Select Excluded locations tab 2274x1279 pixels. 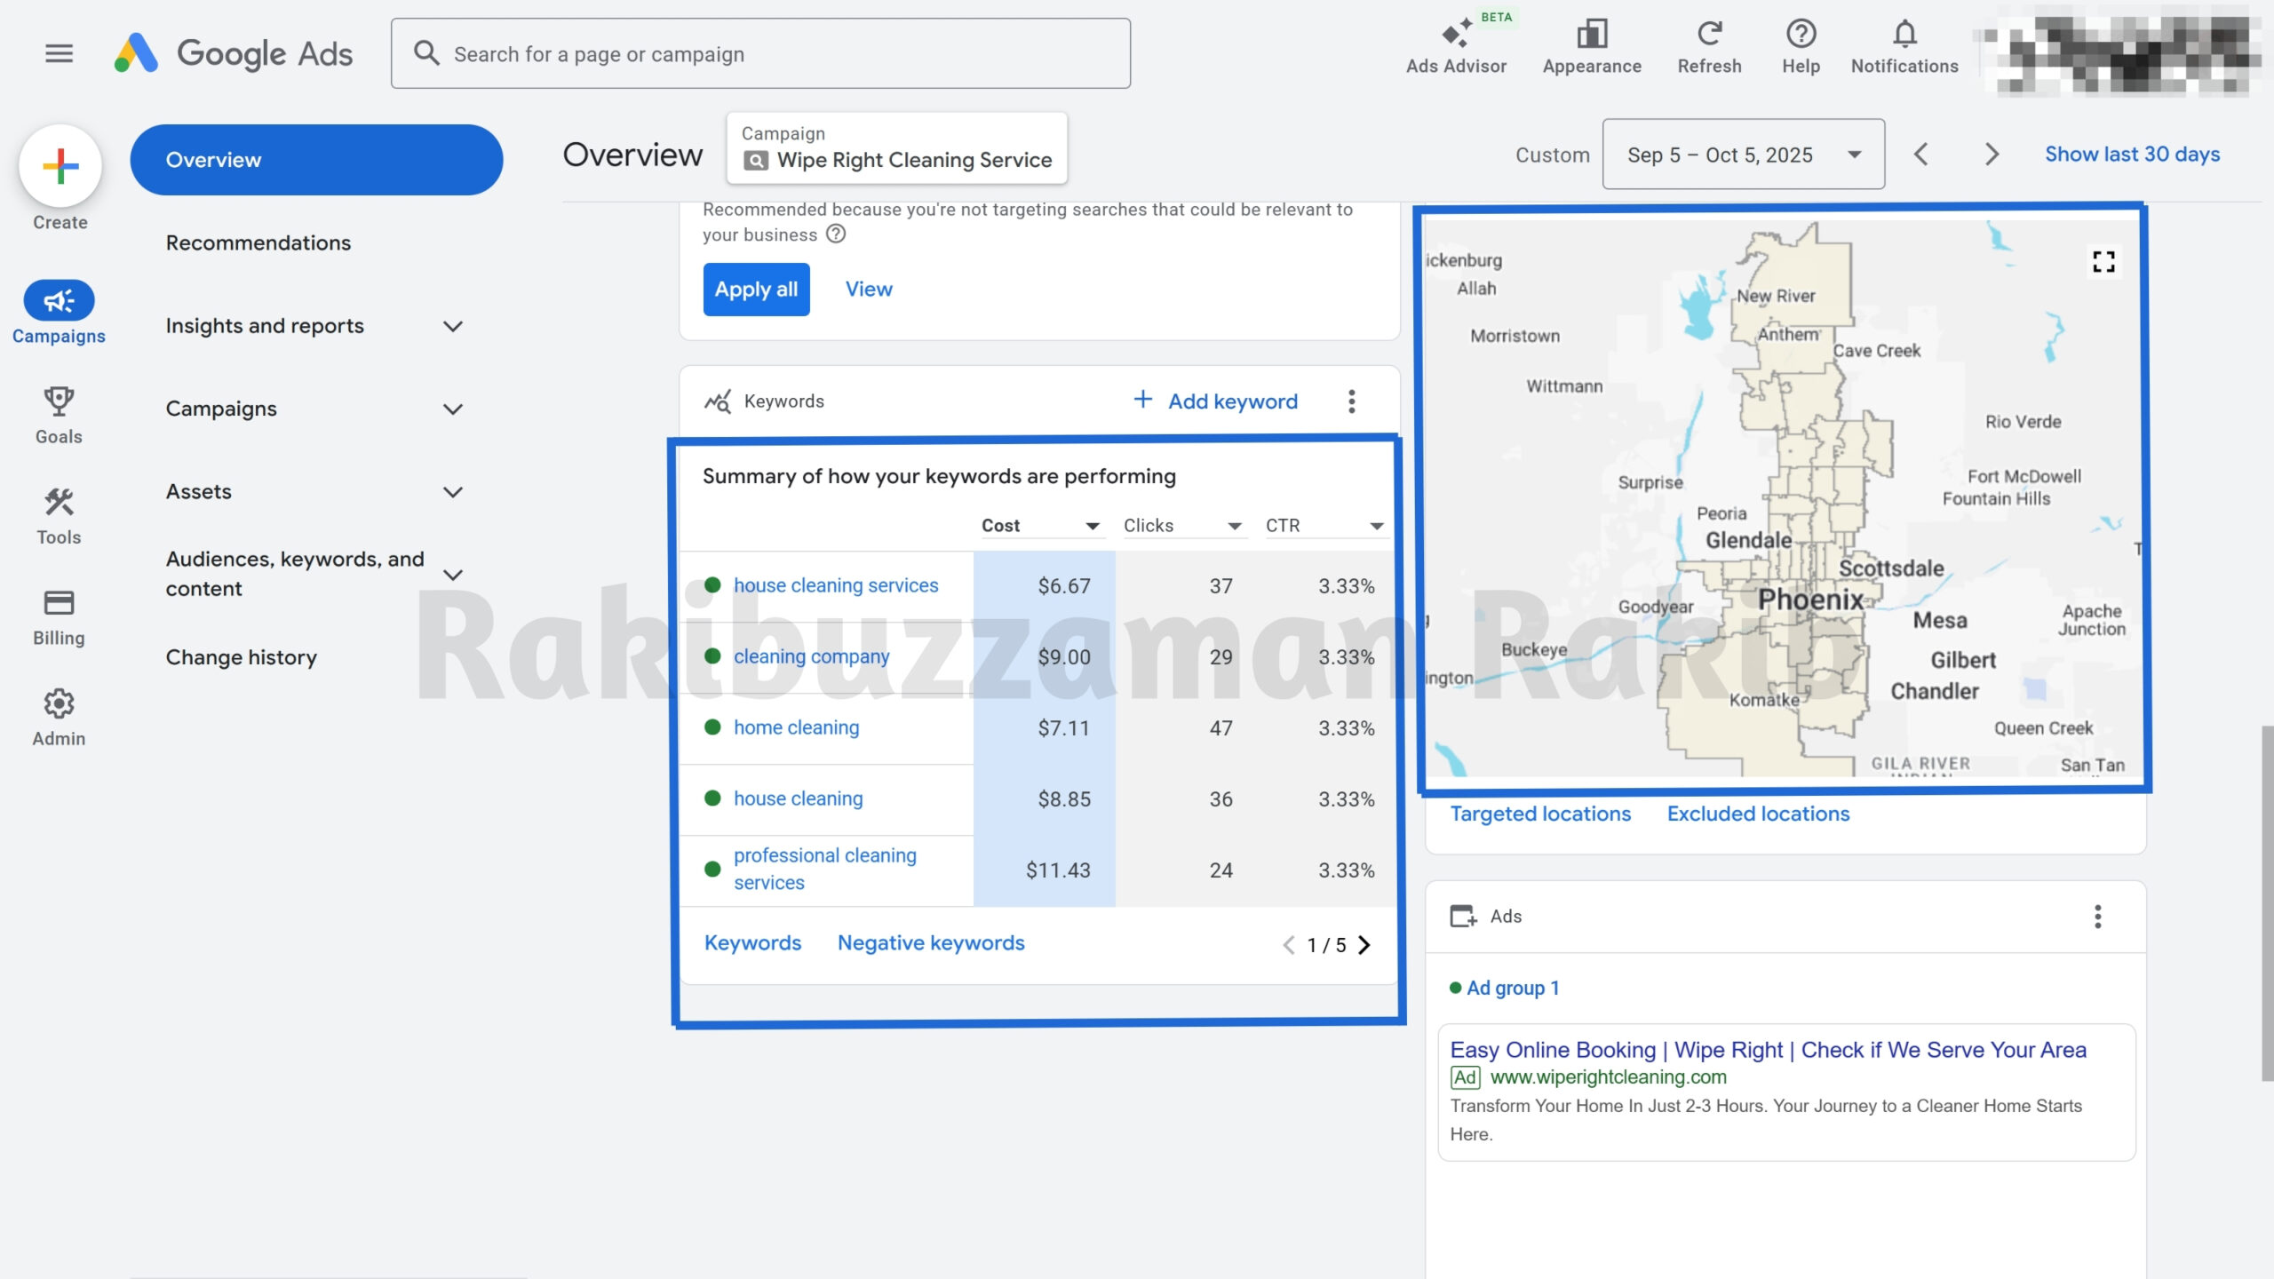1758,814
